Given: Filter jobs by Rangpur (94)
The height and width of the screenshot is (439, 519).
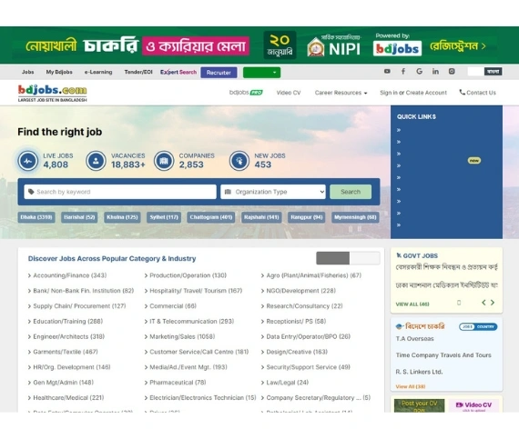Looking at the screenshot, I should (x=307, y=217).
